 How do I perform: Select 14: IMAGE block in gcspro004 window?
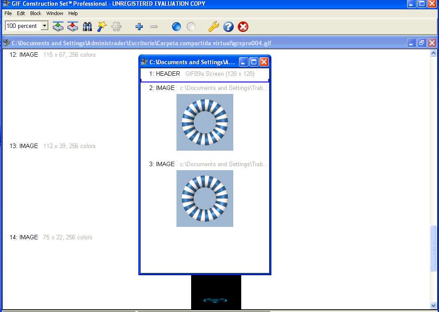pyautogui.click(x=24, y=237)
